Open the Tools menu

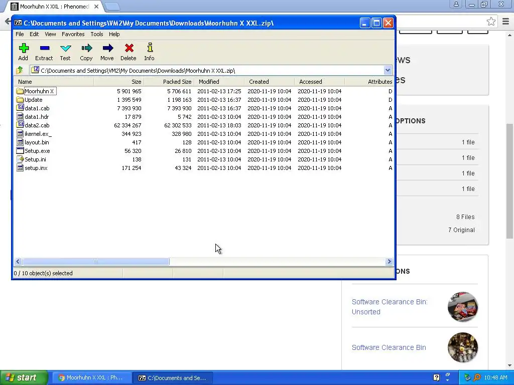click(97, 34)
